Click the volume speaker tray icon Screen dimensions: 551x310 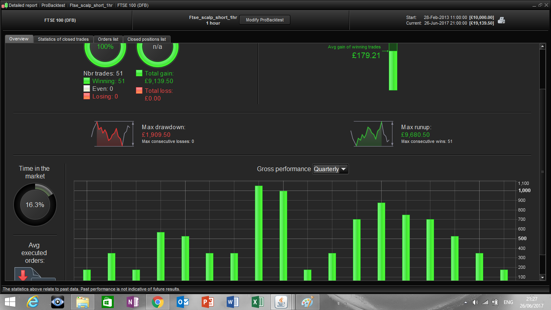(x=475, y=302)
